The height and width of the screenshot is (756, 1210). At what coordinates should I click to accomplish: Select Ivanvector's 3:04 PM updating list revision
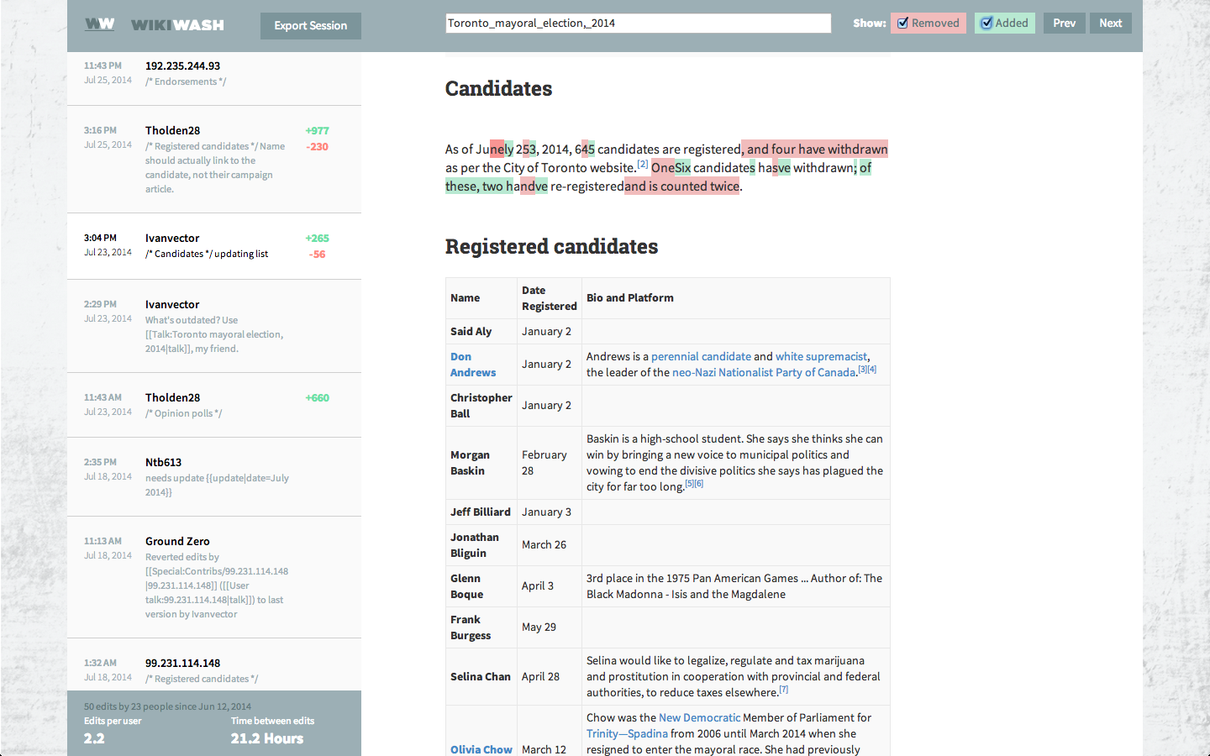click(x=214, y=246)
